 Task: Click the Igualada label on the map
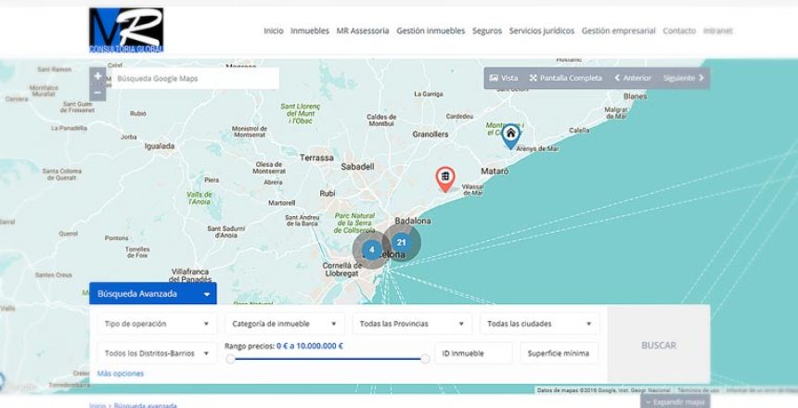[160, 146]
